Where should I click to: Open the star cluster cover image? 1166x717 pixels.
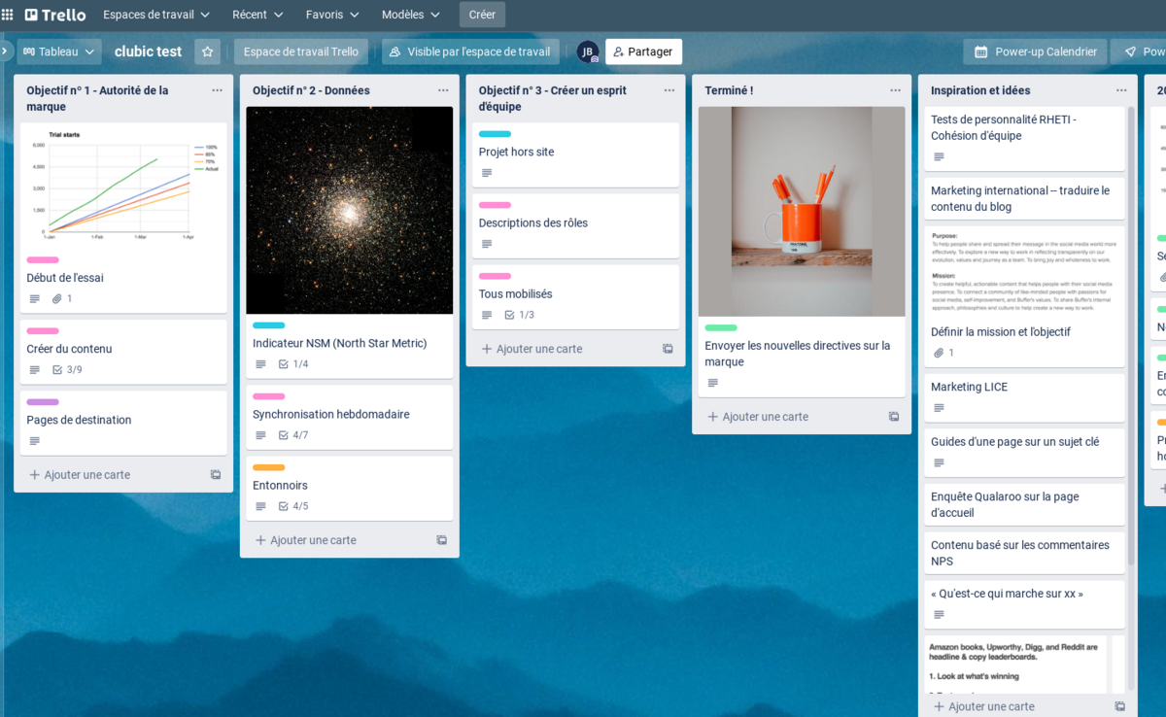pyautogui.click(x=350, y=210)
